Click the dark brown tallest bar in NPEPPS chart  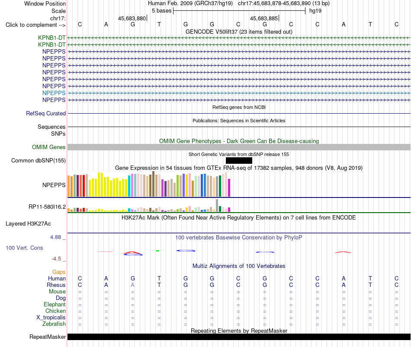tap(153, 184)
